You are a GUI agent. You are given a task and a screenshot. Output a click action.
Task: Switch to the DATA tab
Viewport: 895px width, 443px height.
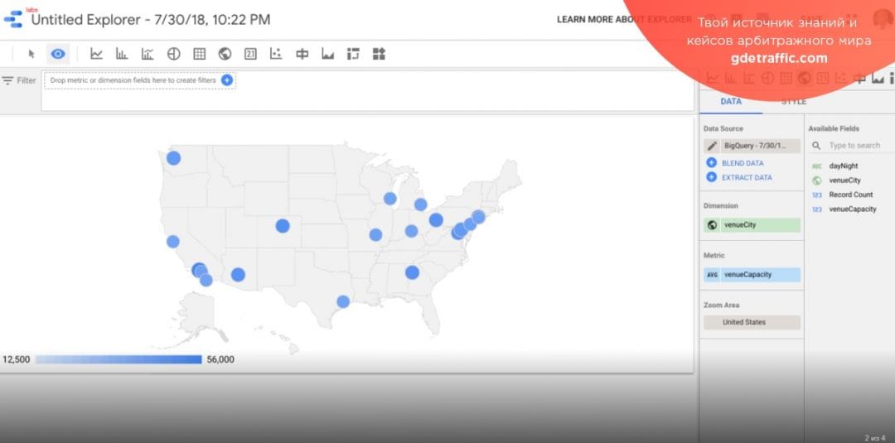[x=731, y=101]
